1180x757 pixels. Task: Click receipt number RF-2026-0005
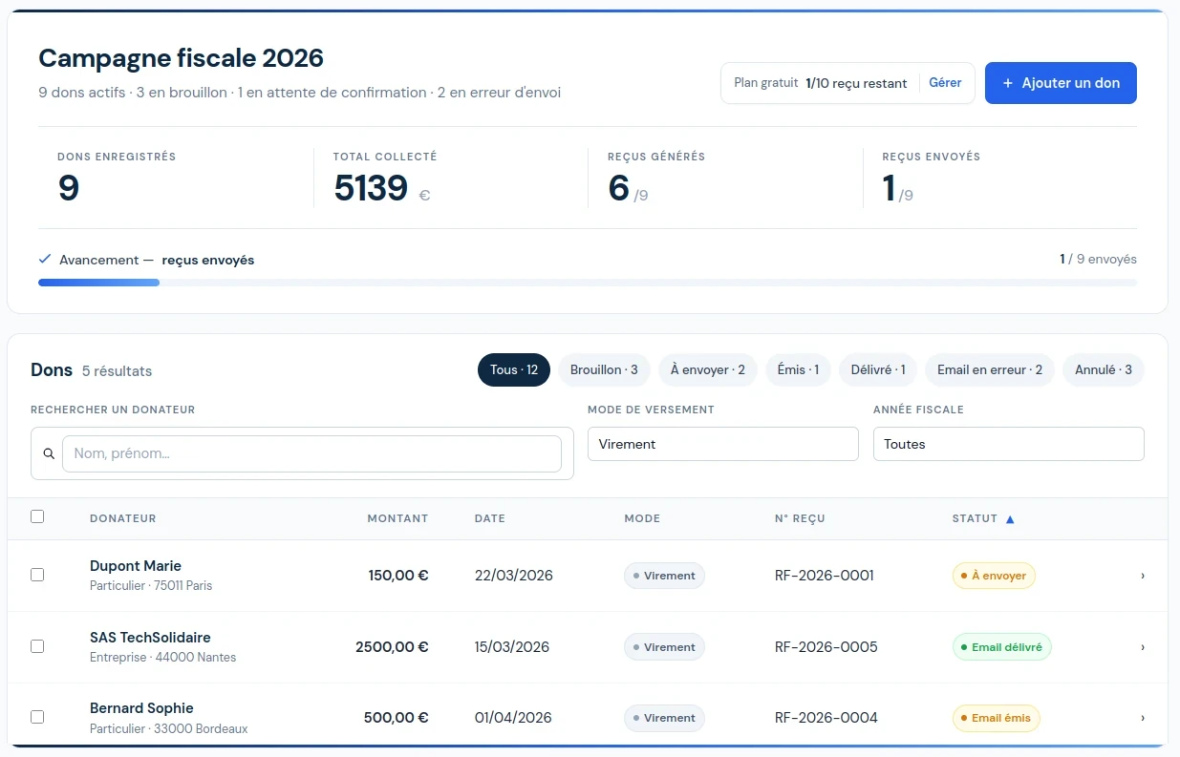(x=826, y=647)
